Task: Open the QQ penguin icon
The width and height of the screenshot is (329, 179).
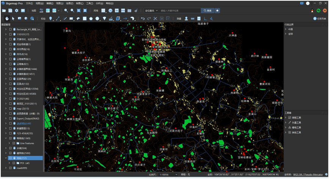Action: [312, 11]
